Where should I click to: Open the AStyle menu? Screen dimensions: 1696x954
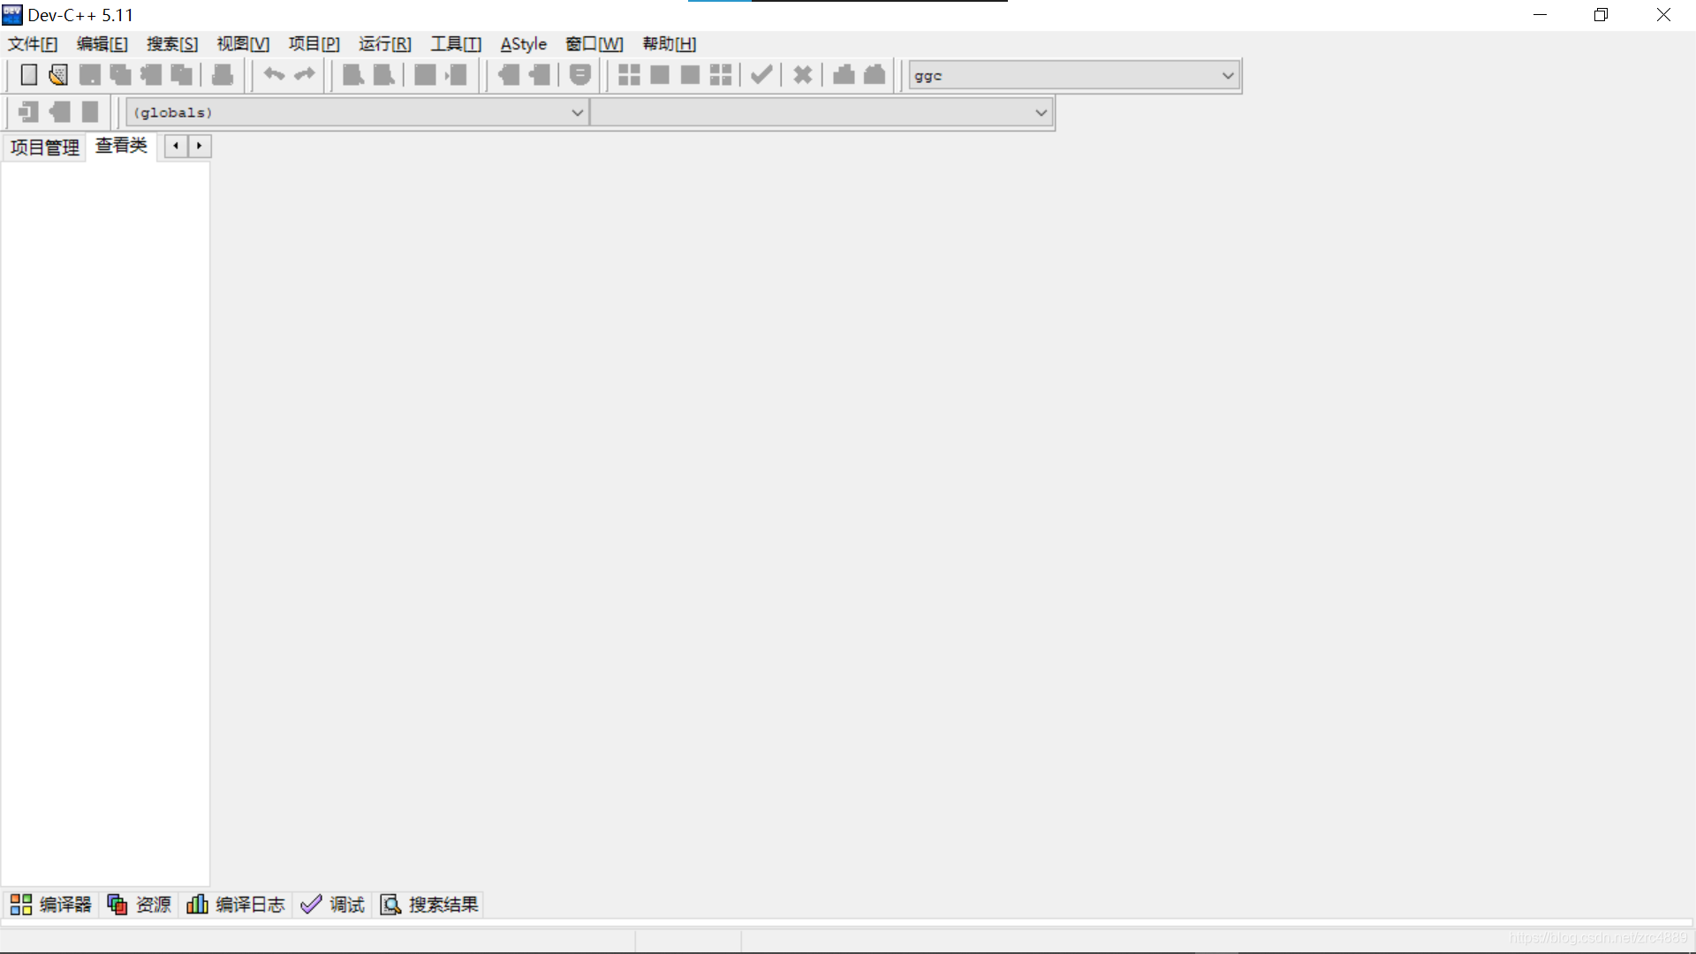tap(524, 44)
